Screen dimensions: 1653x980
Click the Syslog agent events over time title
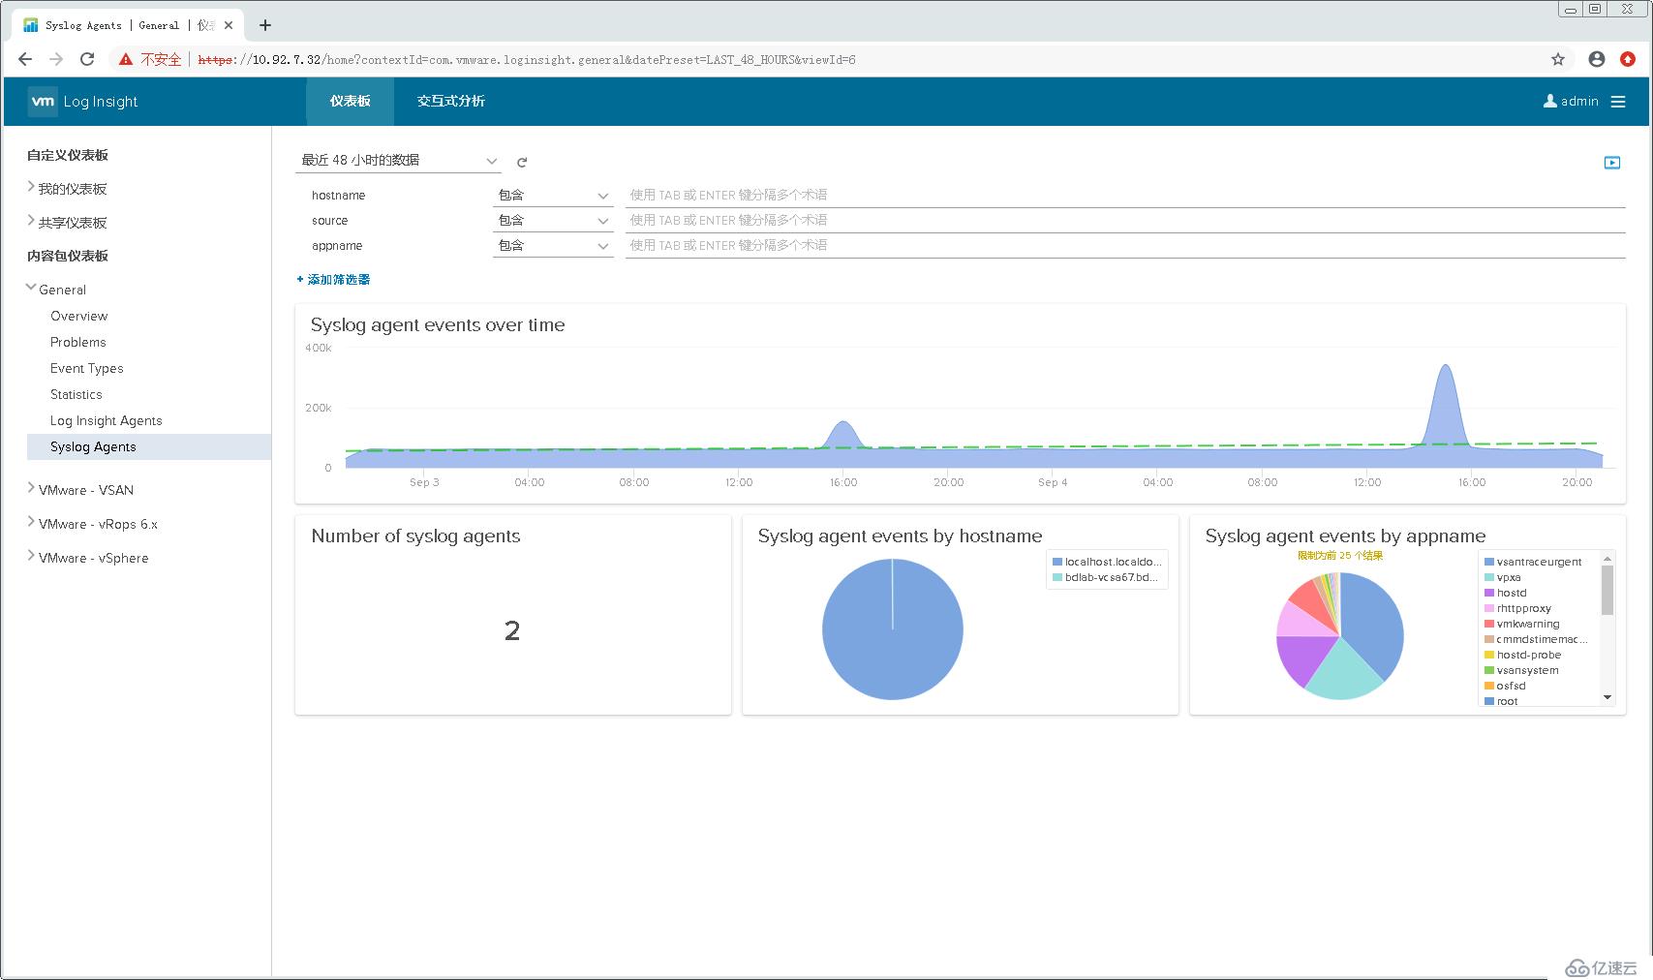pos(438,325)
